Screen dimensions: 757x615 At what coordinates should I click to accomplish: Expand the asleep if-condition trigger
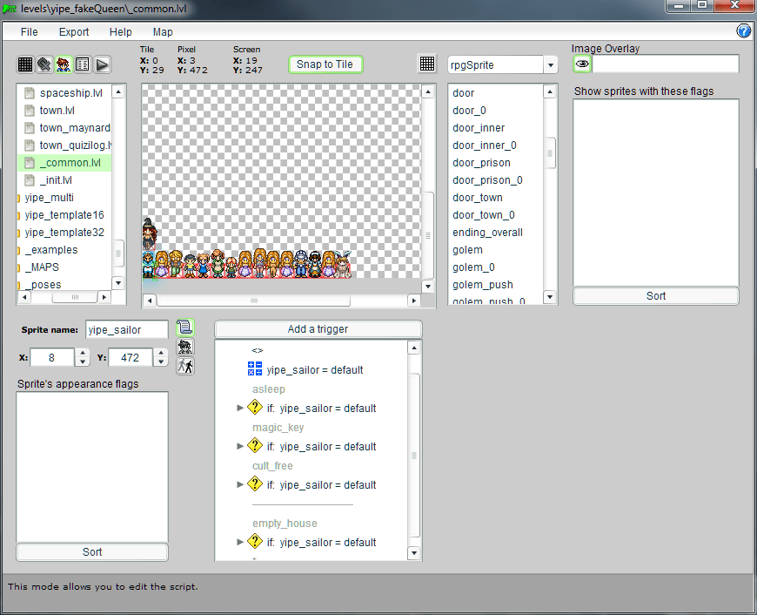pos(241,408)
